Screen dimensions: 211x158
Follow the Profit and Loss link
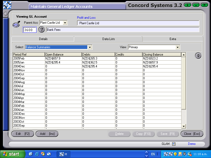86,17
